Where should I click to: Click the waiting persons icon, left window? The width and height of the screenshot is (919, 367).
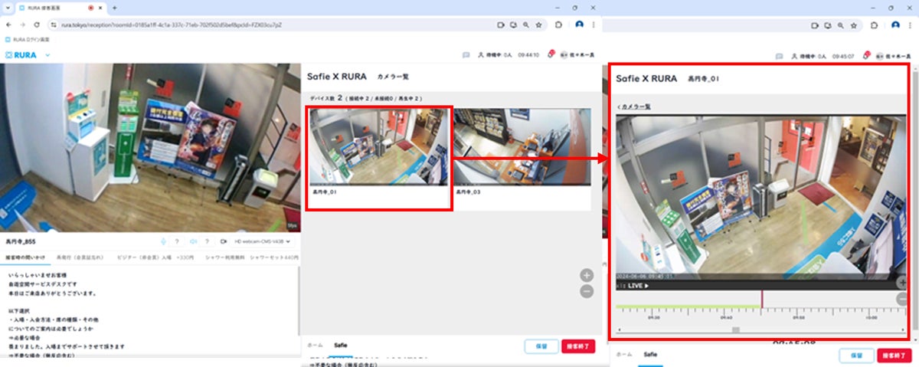pos(482,55)
